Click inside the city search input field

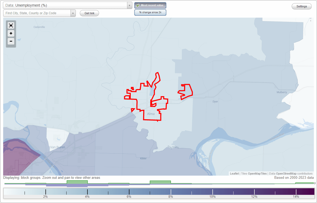coord(37,13)
